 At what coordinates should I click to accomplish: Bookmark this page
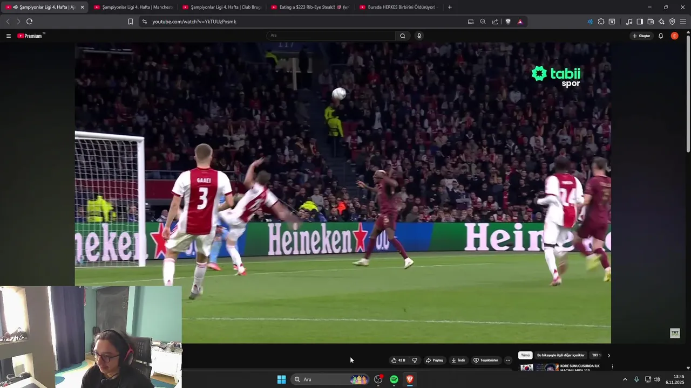pos(130,22)
